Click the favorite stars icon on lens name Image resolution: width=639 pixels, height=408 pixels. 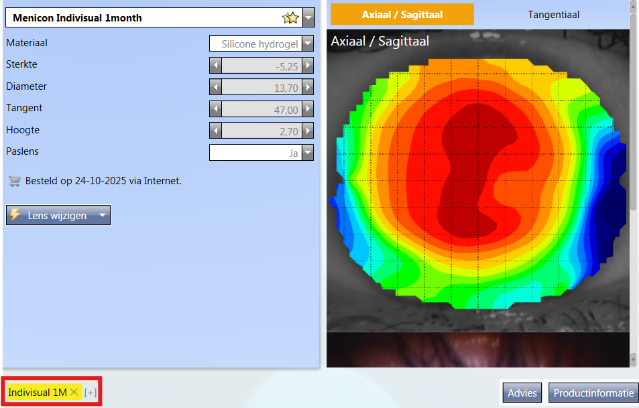point(290,18)
